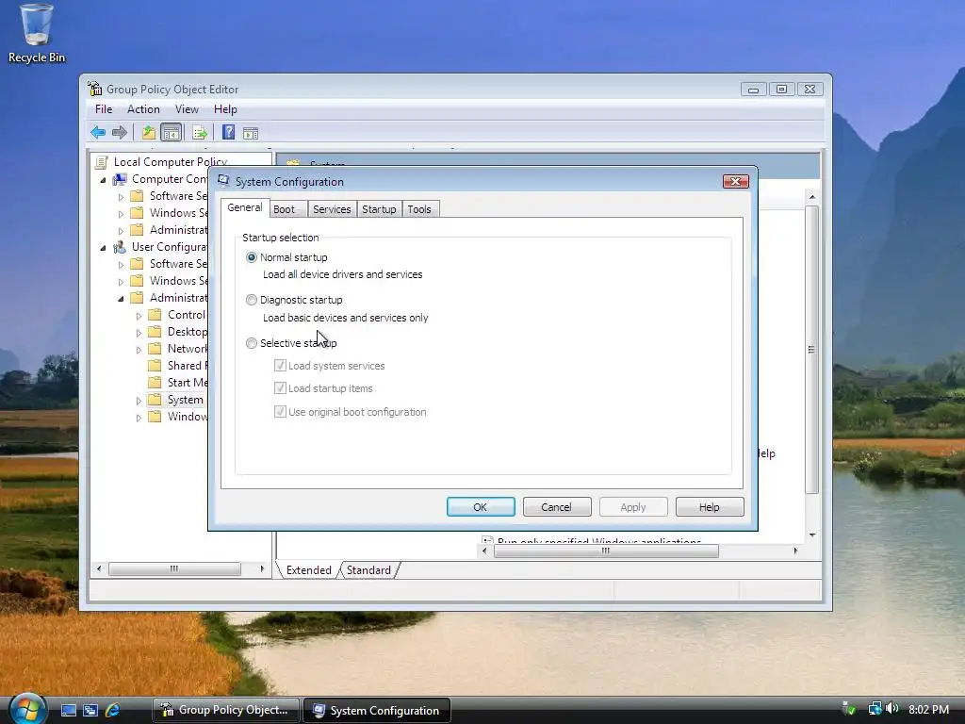
Task: Expand the Desktop tree node
Action: coord(139,333)
